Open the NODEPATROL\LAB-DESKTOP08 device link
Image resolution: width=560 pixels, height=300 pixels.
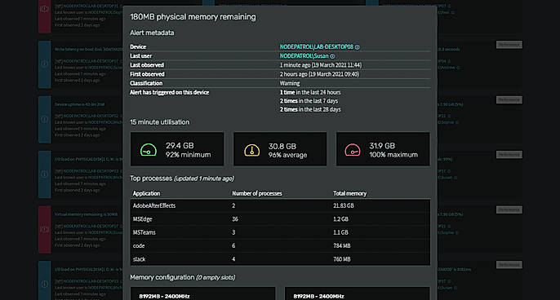click(316, 46)
